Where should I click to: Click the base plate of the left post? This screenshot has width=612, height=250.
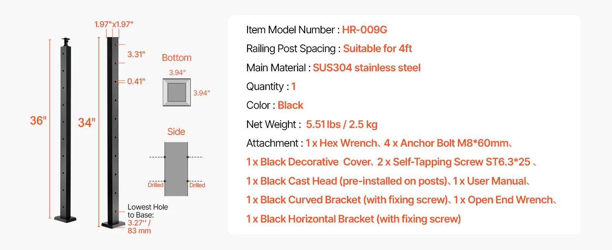click(66, 218)
